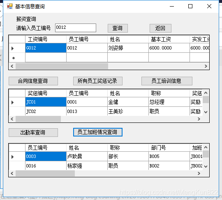Click 基本工资 column header
222x200 pixels.
pos(169,39)
